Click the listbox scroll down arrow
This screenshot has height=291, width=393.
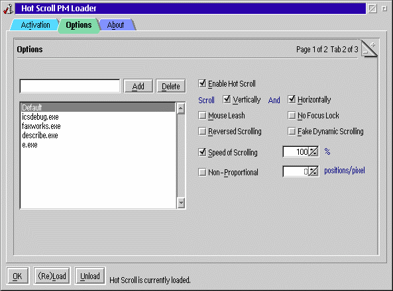[x=181, y=202]
